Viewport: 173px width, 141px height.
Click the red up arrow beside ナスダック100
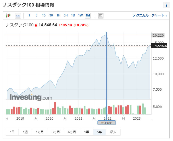tap(36, 25)
